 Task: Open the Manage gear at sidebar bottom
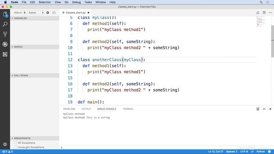[x=5, y=144]
